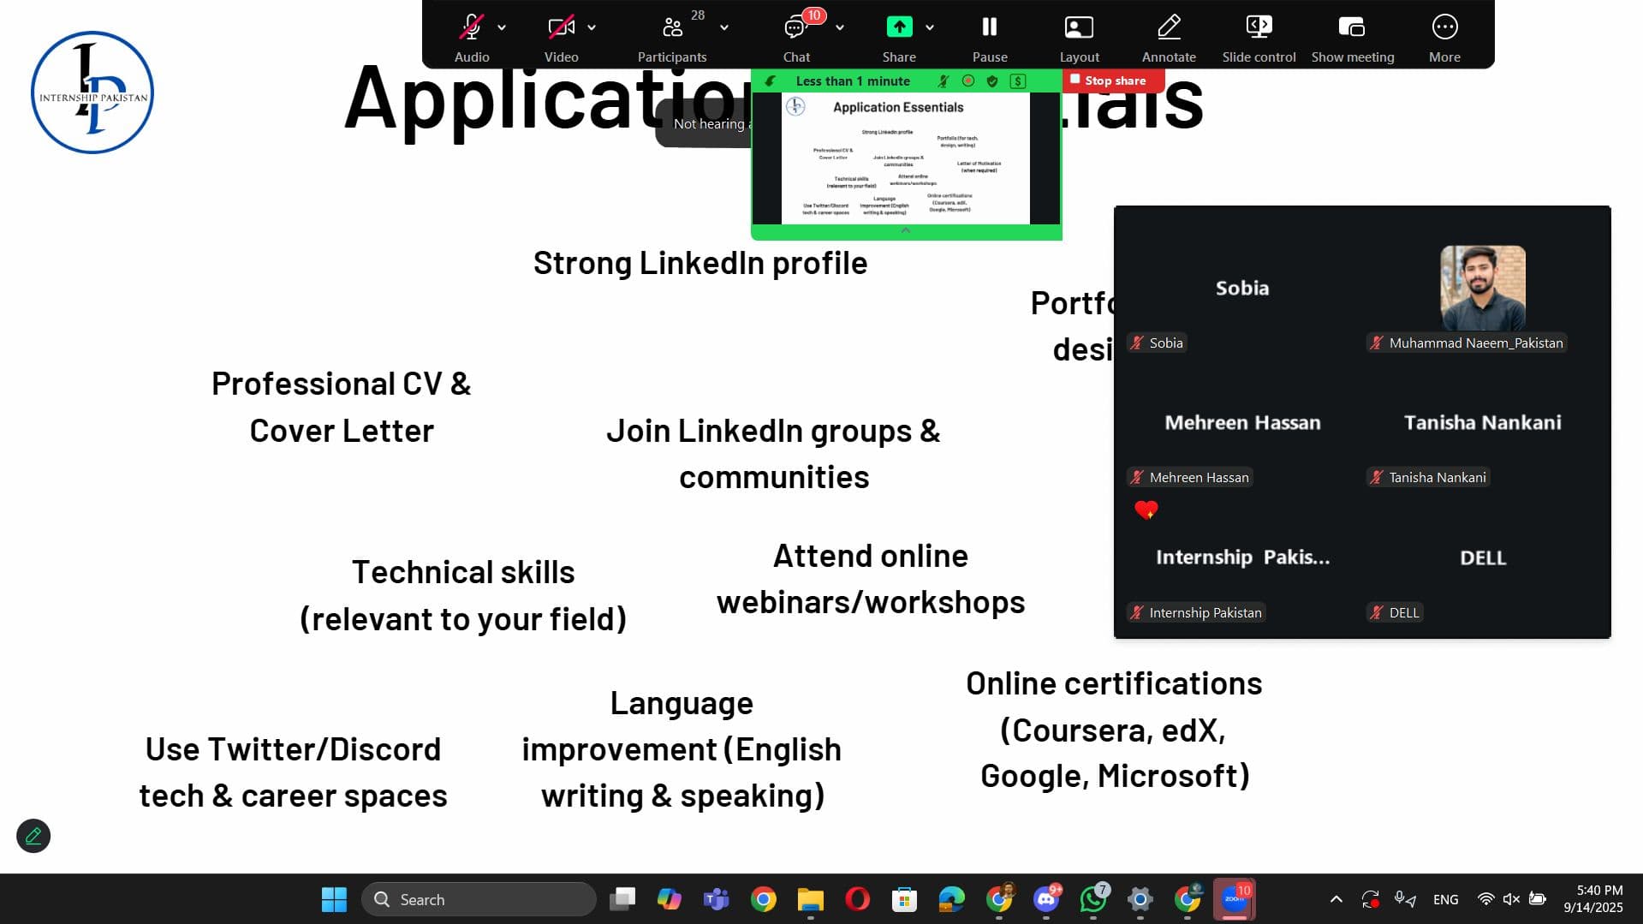Click the taskbar Search box

point(479,899)
